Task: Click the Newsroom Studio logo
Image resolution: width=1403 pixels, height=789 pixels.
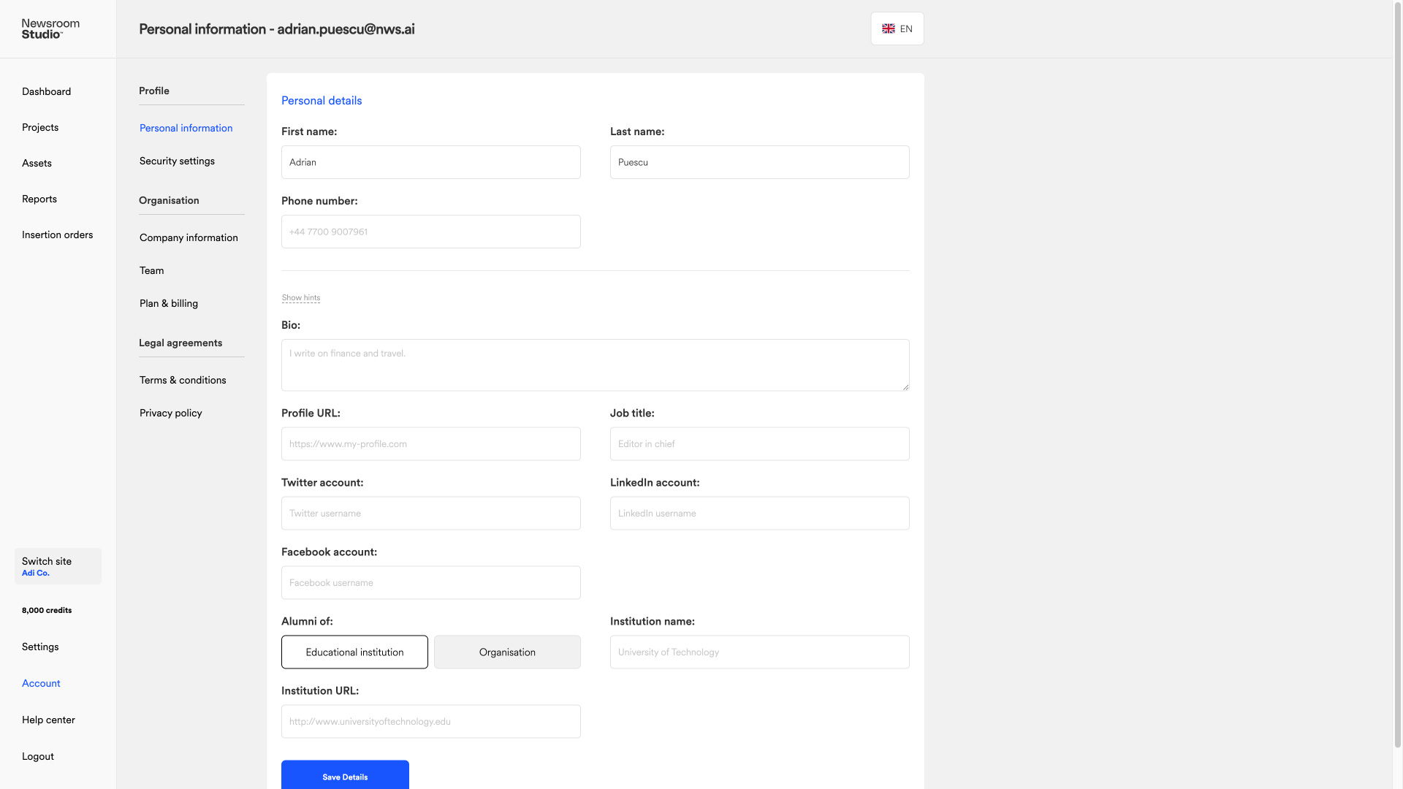Action: click(x=50, y=29)
